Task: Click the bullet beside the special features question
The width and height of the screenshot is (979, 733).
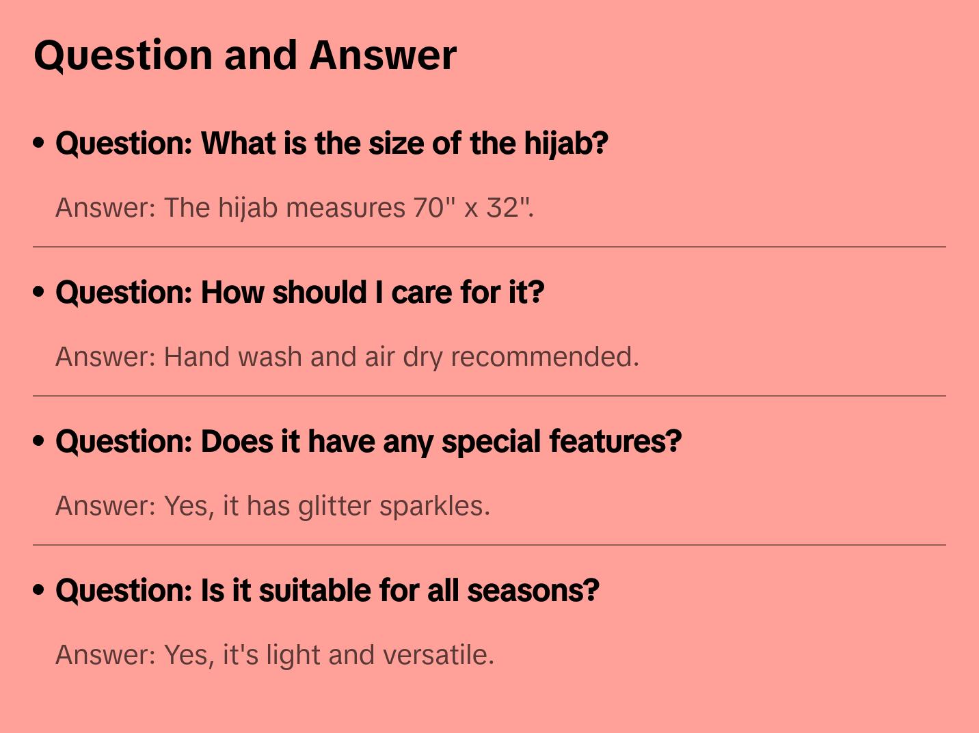Action: click(39, 441)
